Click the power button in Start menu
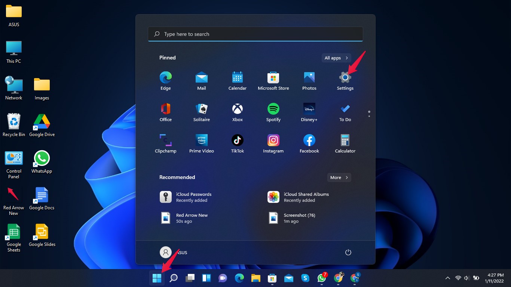This screenshot has height=287, width=511. tap(348, 252)
